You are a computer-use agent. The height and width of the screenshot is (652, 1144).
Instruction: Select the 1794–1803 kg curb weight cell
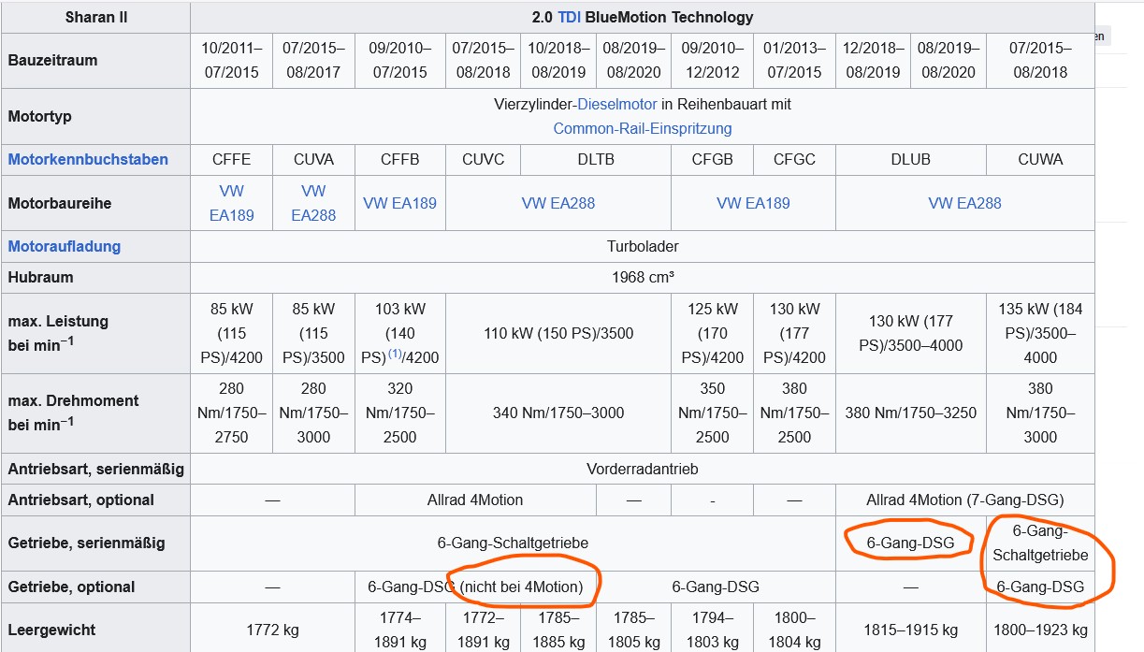[x=712, y=630]
